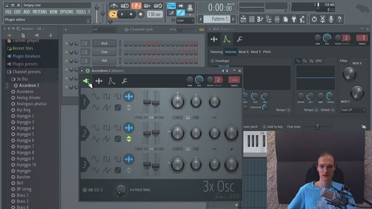This screenshot has height=209, width=372.
Task: Open the PATTERNS menu
Action: [x=40, y=12]
